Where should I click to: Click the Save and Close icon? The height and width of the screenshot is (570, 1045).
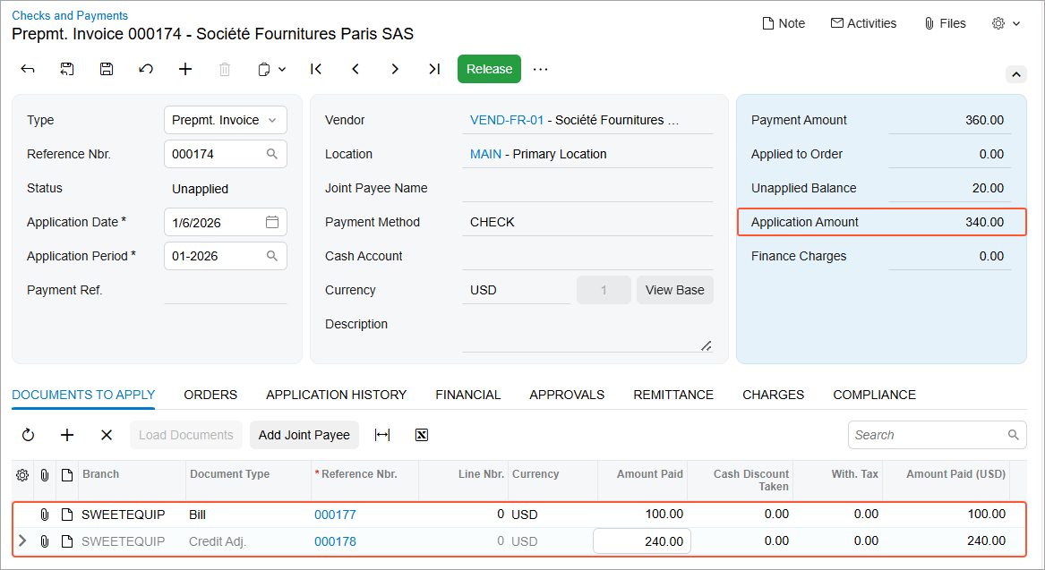tap(66, 69)
